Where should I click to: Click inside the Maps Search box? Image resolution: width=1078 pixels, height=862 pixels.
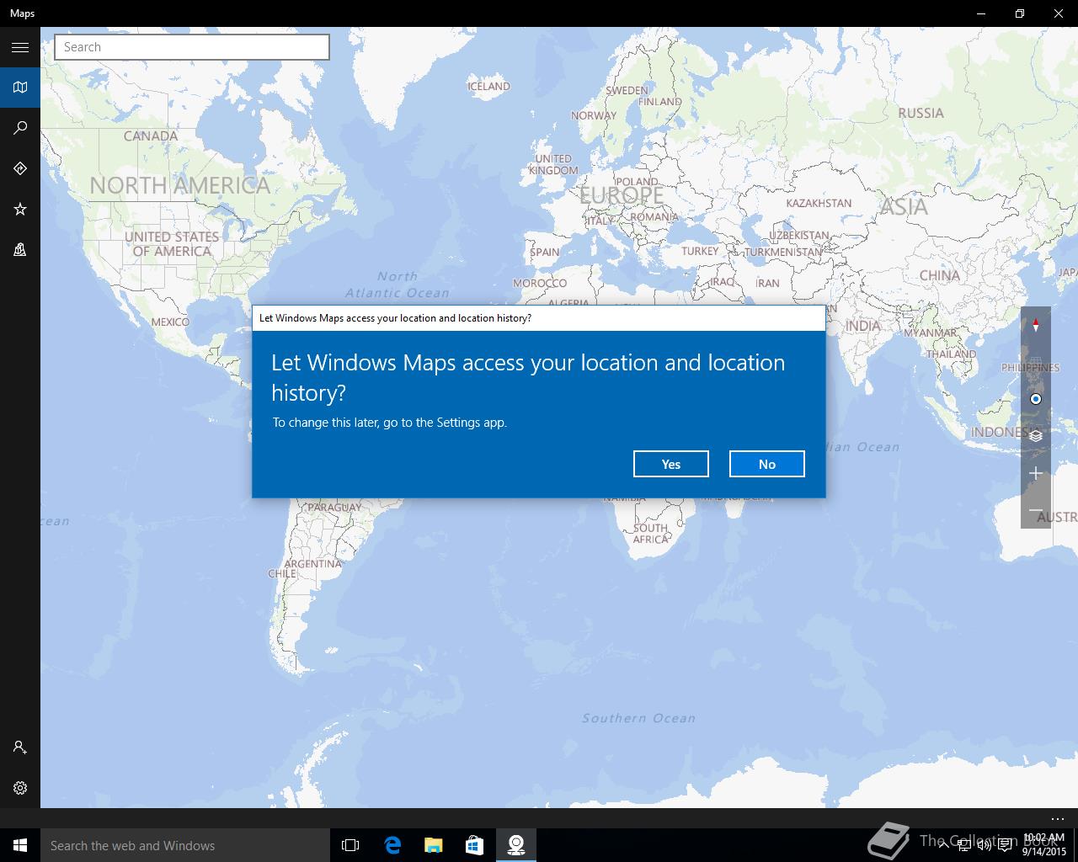point(192,47)
